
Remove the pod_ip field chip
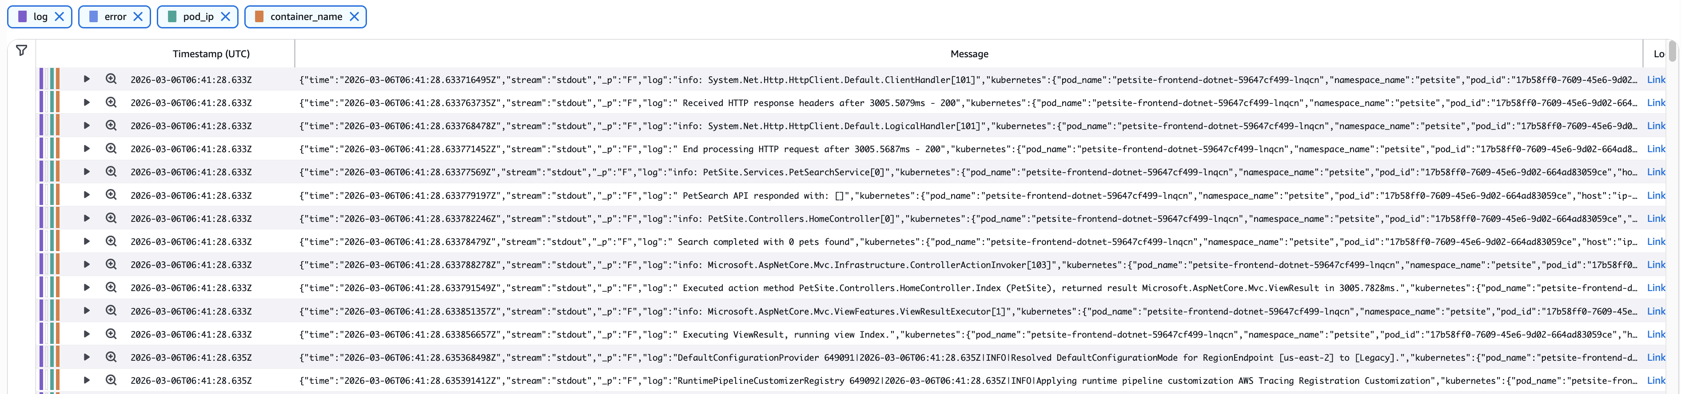pos(225,17)
